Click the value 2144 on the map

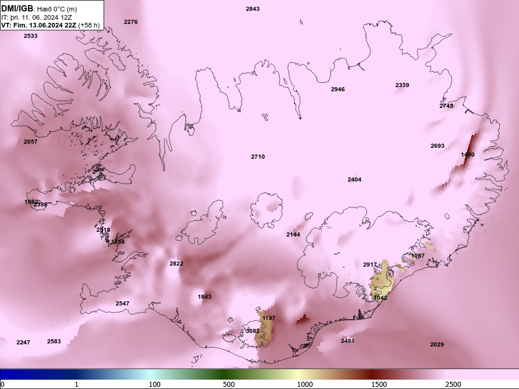(293, 234)
